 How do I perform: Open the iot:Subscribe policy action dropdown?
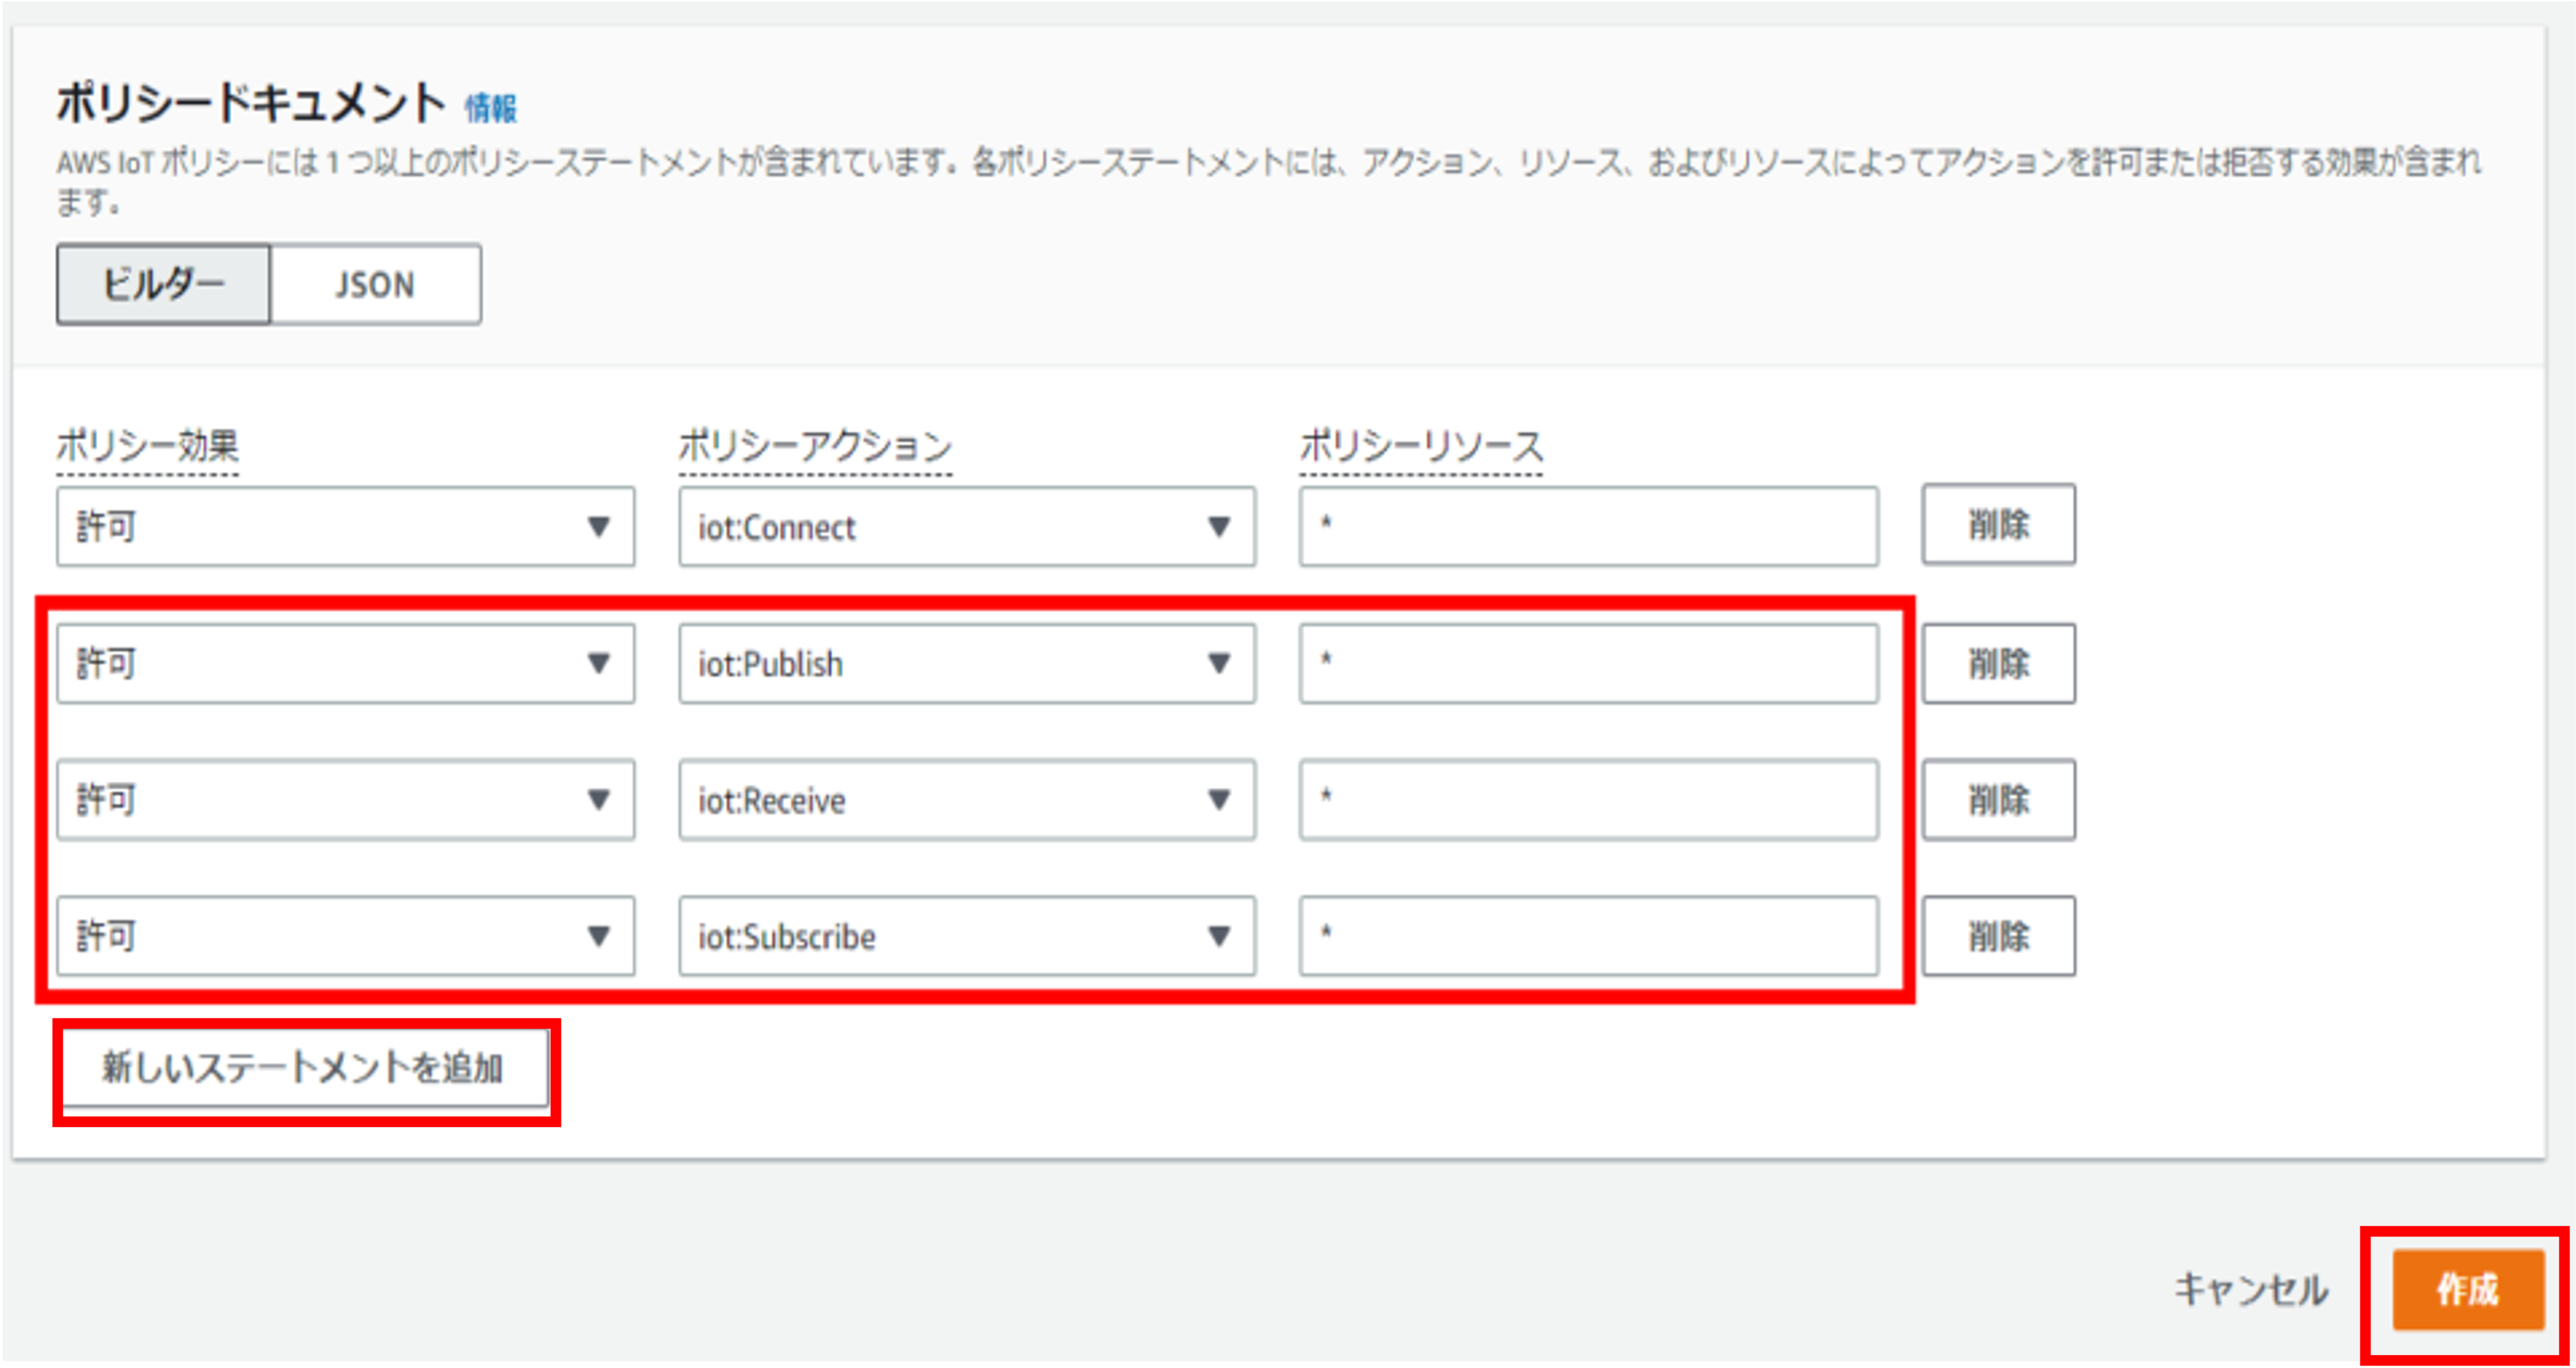point(966,937)
